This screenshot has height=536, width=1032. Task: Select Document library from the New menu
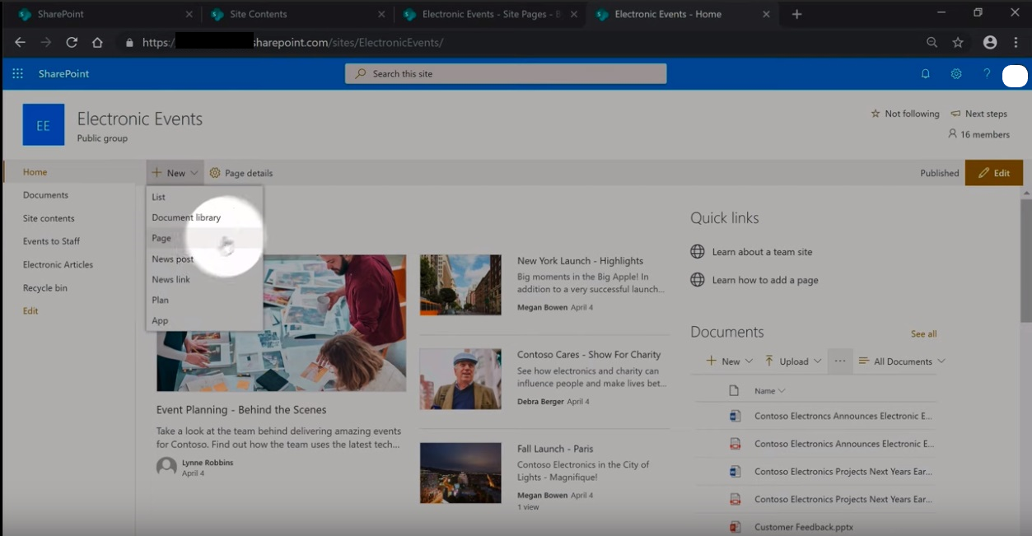[x=204, y=217]
